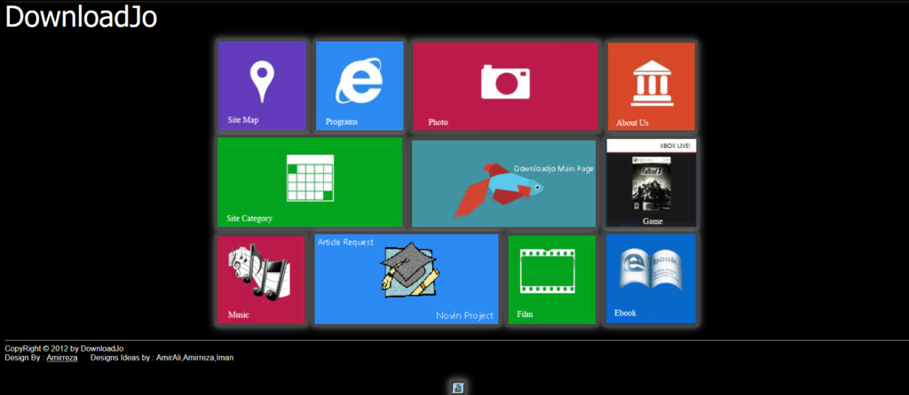Select the fish icon on Main Page tile
Screen dimensions: 909x395
(497, 190)
